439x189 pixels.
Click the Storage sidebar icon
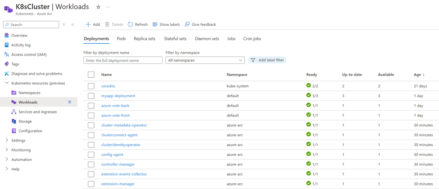[x=14, y=121]
